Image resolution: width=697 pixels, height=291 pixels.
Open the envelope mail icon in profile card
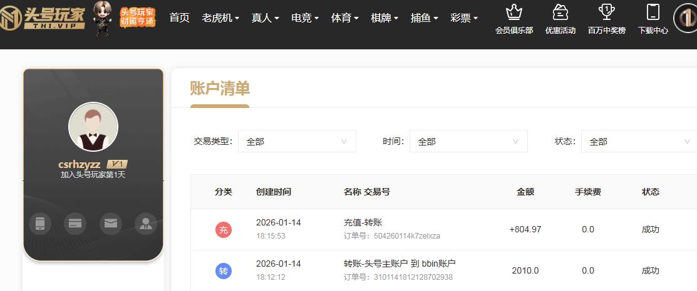pos(111,224)
